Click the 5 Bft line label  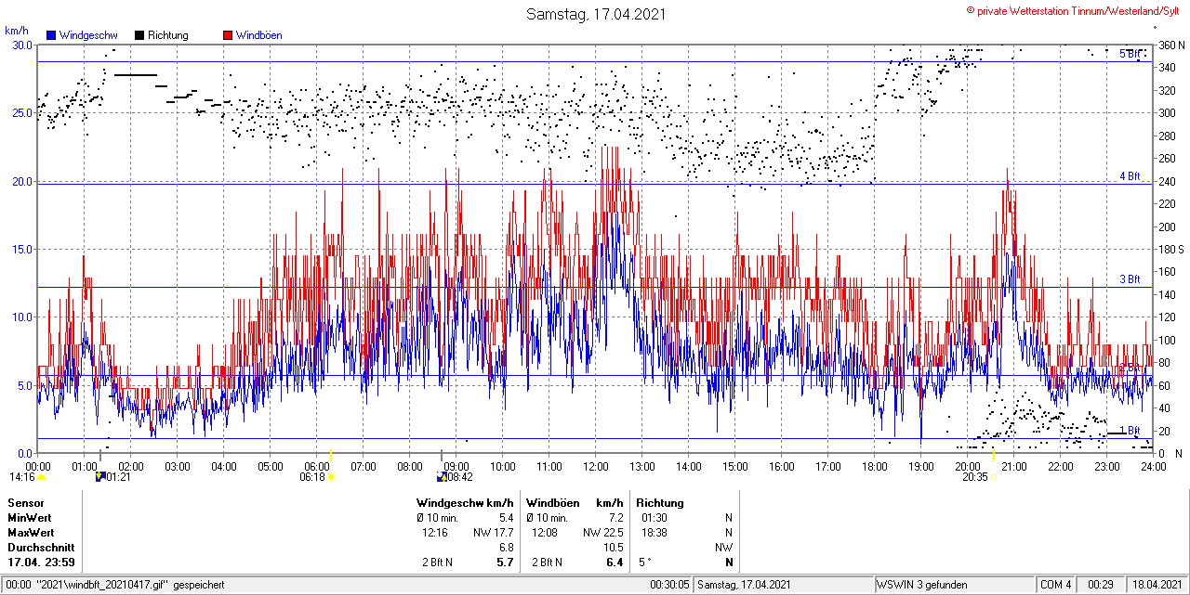coord(1130,54)
